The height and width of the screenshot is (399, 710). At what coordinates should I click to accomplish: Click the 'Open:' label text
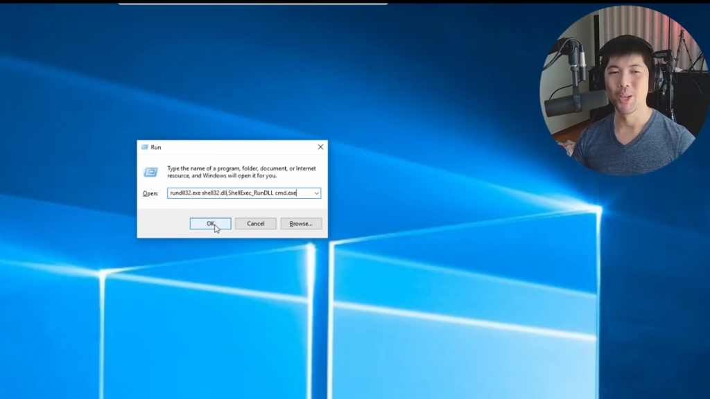(x=150, y=193)
